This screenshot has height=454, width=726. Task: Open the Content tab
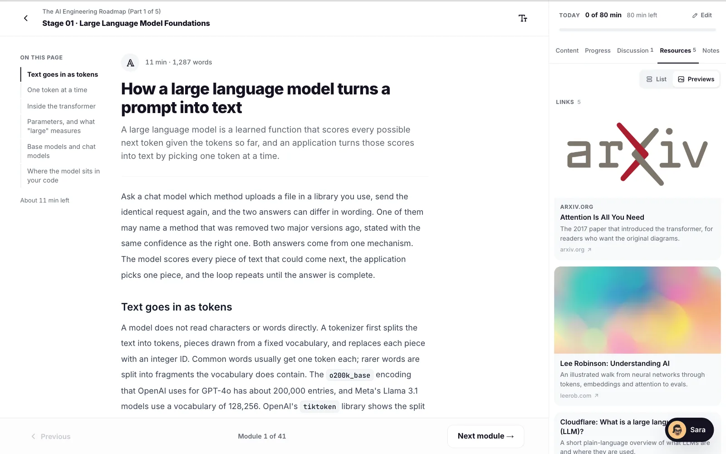567,50
